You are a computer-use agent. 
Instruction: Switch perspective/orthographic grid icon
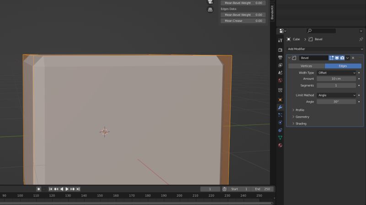210,10
